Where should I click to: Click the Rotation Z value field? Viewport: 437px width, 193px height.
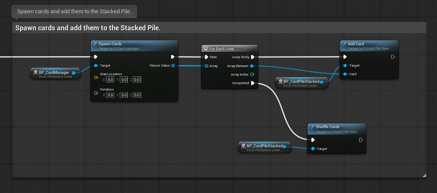(137, 95)
